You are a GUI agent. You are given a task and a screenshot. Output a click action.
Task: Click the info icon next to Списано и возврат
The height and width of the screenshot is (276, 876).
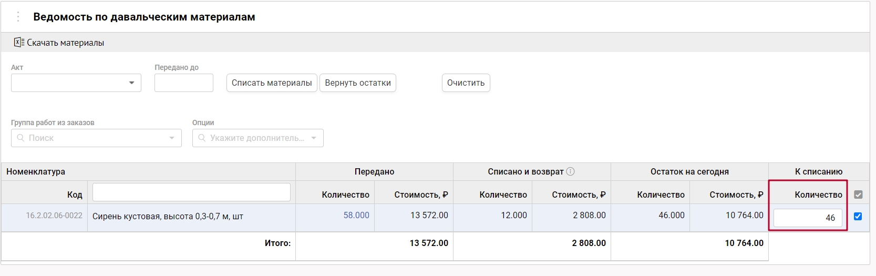tap(570, 171)
